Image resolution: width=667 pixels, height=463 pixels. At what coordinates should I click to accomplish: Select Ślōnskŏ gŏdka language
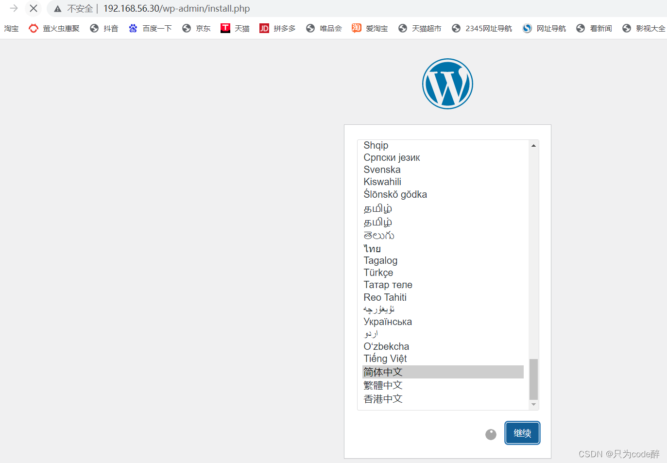click(443, 194)
